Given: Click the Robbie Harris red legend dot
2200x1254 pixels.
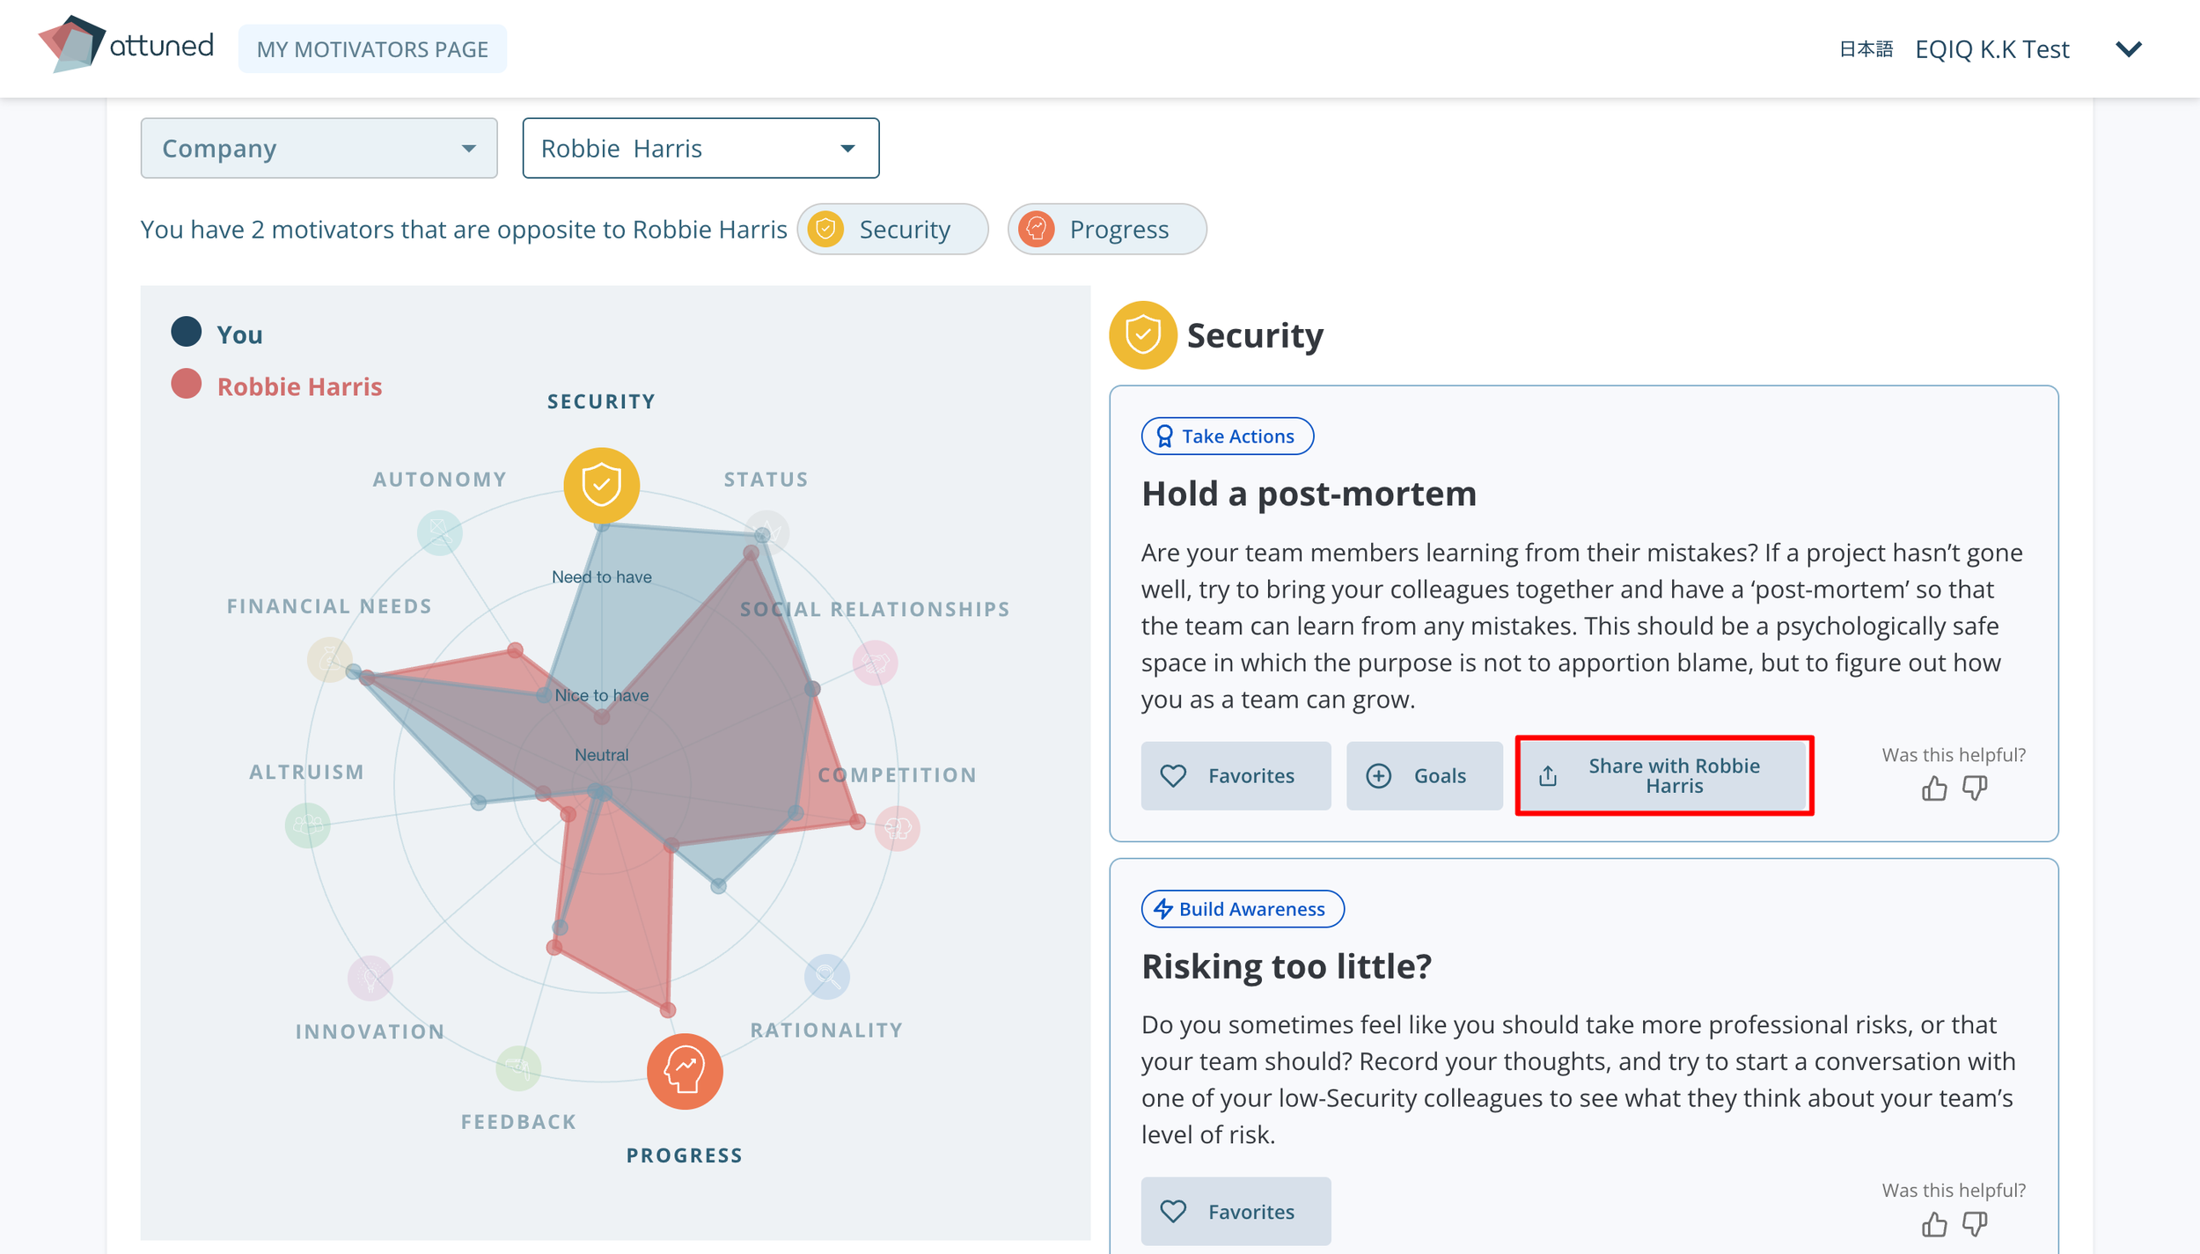Looking at the screenshot, I should click(x=186, y=385).
